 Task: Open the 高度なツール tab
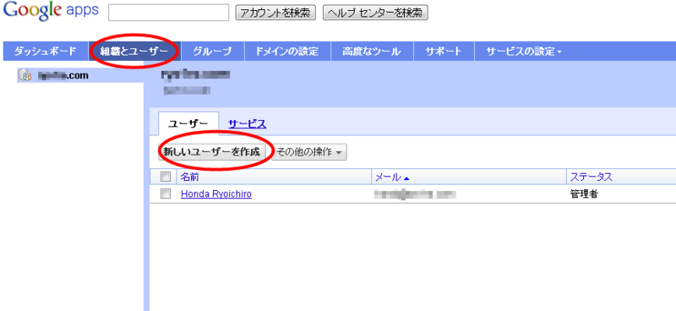[372, 52]
